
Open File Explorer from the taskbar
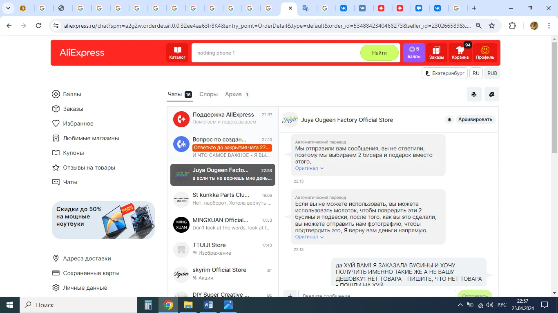click(188, 305)
